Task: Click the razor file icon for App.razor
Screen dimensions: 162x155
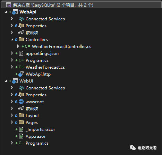Action: point(21,136)
